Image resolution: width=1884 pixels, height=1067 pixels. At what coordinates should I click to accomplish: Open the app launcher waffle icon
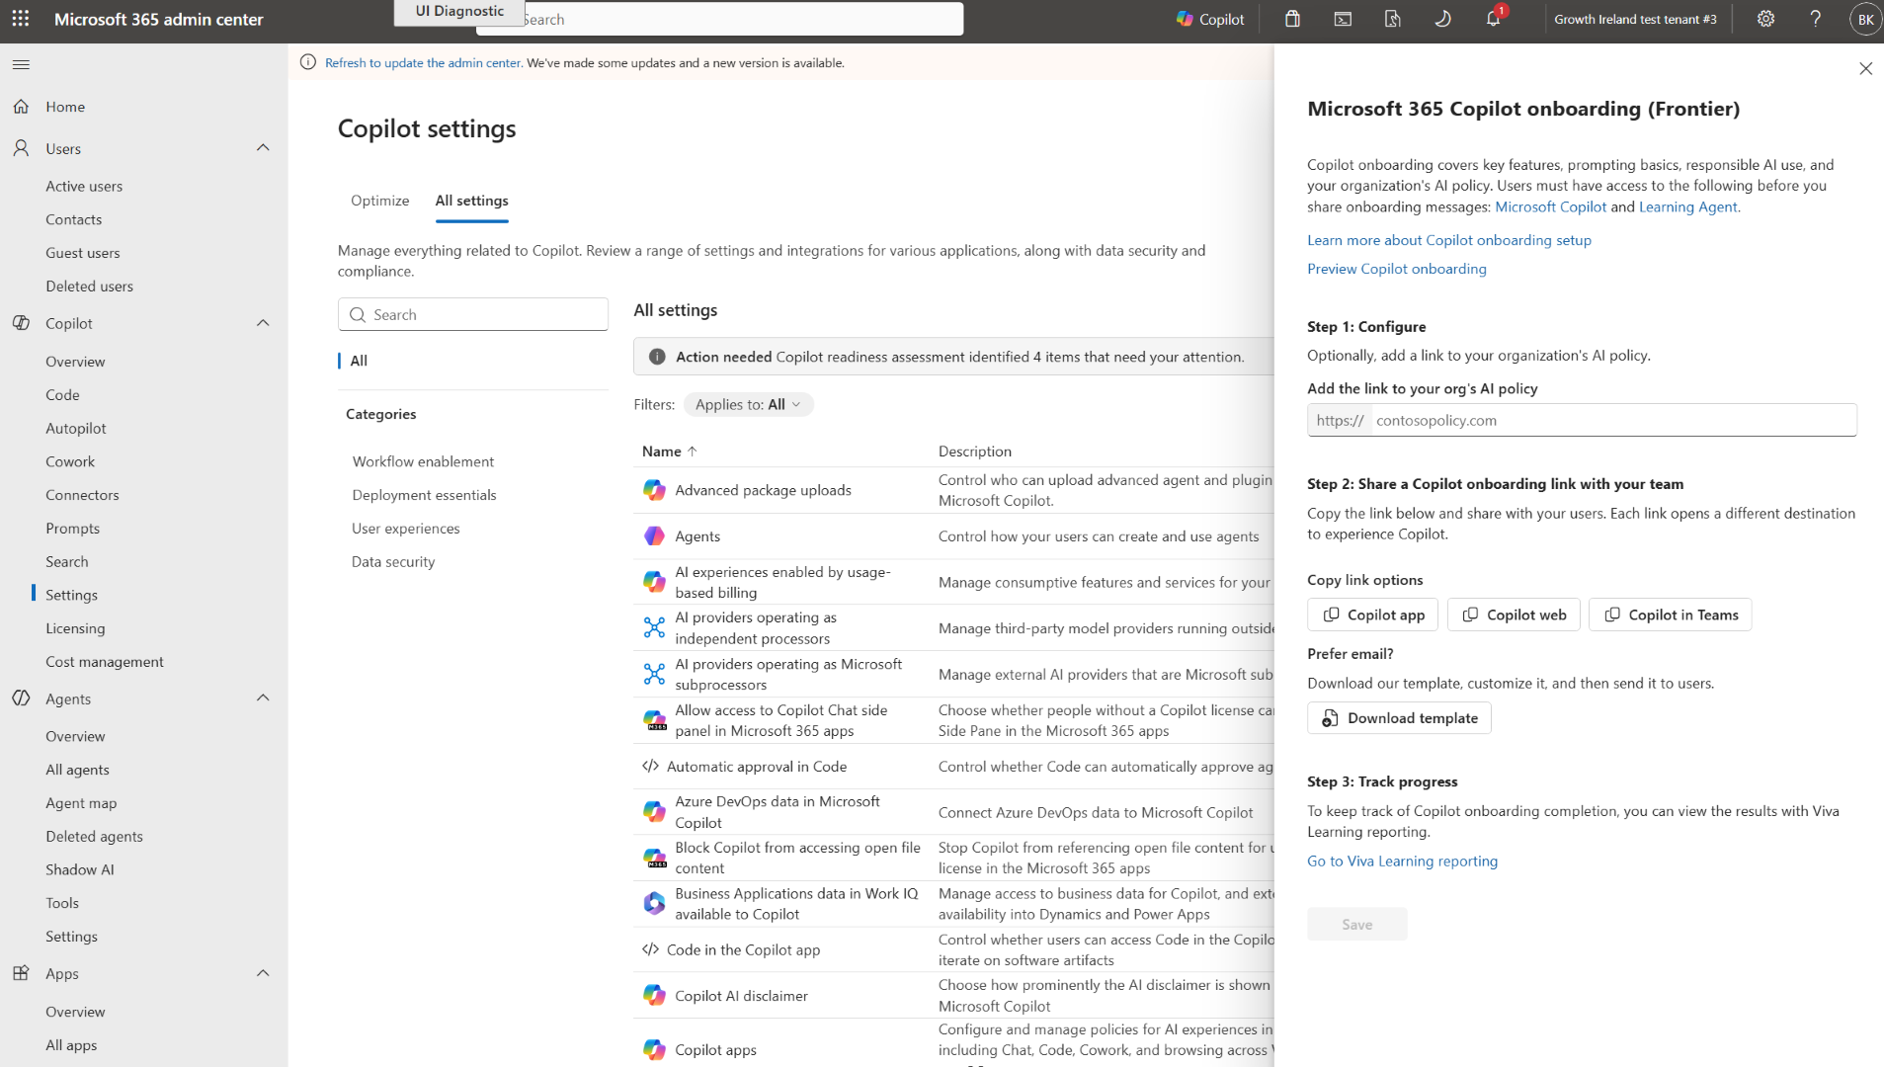21,19
